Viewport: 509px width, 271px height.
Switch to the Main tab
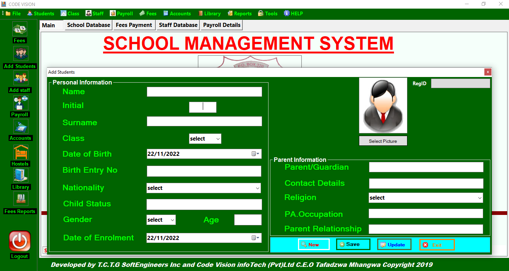point(52,25)
